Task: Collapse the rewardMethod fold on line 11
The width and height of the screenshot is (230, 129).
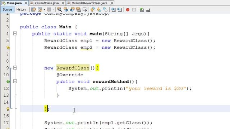Action: [15, 81]
